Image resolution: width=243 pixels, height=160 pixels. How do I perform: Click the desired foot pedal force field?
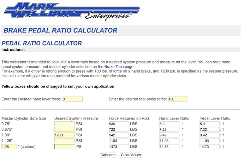(178, 99)
